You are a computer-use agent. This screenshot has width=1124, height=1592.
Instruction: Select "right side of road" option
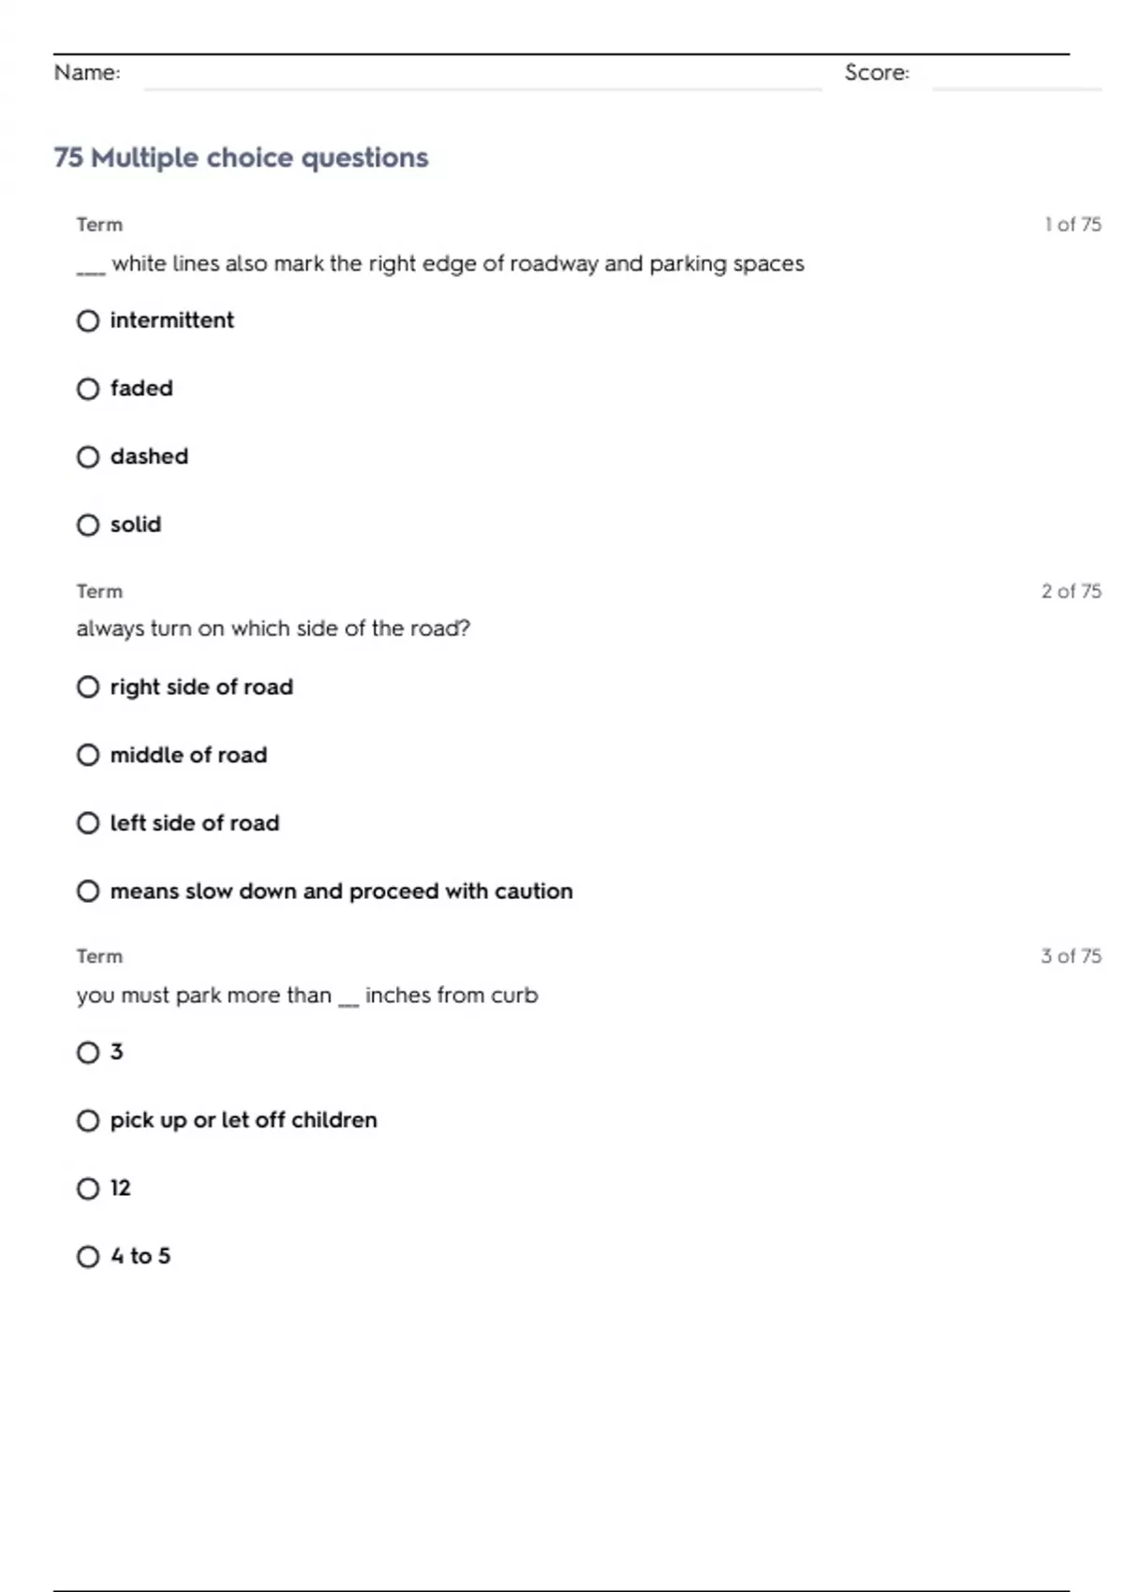88,687
